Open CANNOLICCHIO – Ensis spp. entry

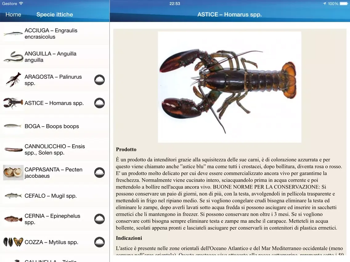pos(55,149)
